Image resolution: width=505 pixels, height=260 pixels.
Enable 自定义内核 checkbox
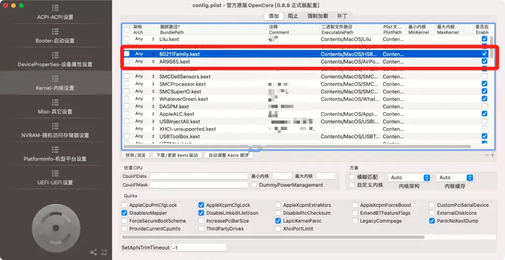(352, 185)
